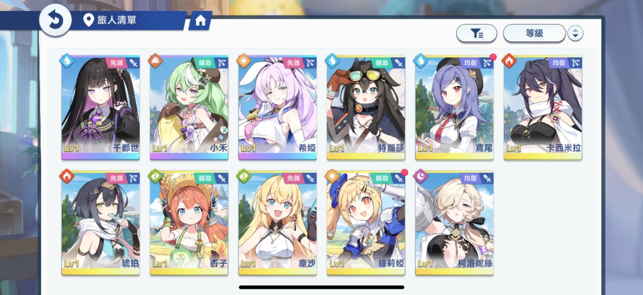Click the 先鋒 role tag on 希婭

[x=294, y=62]
